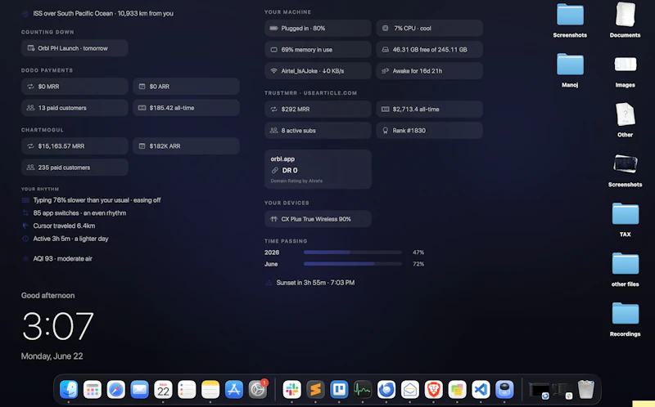Click the ISS over South Pacific line
Screen dimensions: 655x407
[x=97, y=13]
